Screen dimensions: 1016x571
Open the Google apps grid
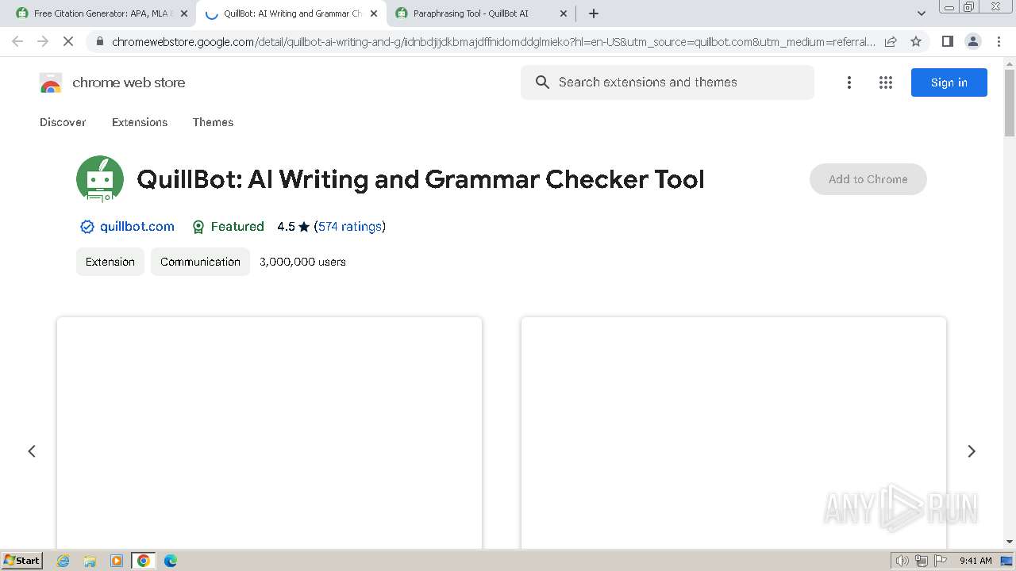[x=886, y=82]
